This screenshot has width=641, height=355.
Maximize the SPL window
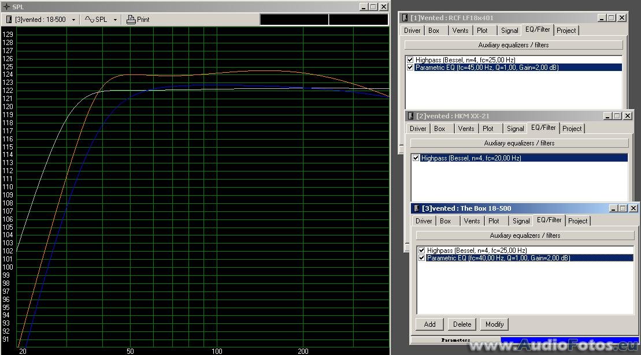coord(373,7)
